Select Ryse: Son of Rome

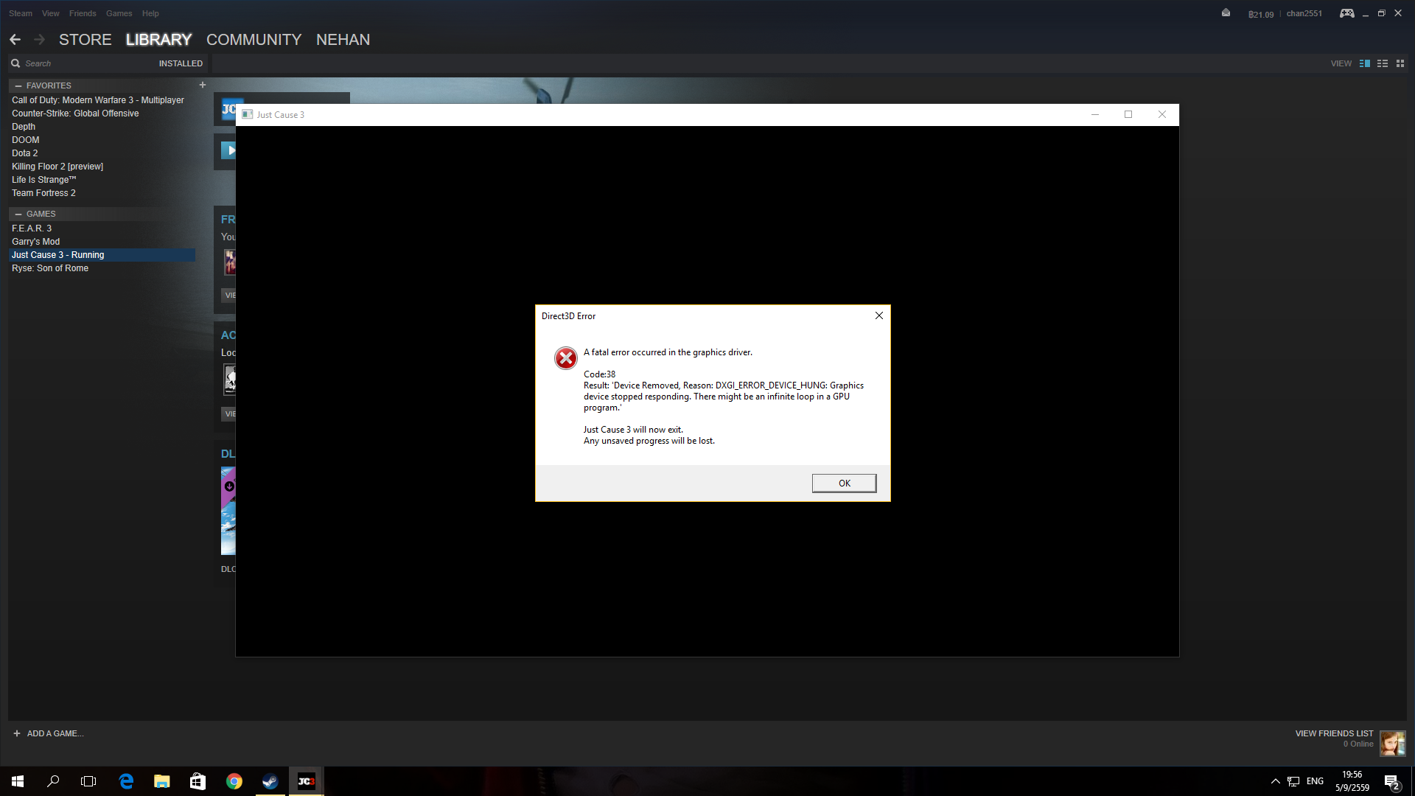pyautogui.click(x=50, y=268)
